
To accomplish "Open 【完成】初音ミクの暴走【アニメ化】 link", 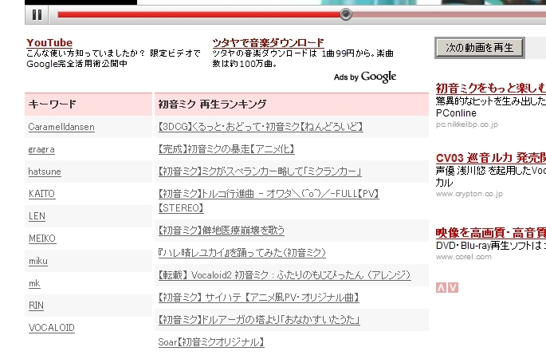I will point(226,149).
